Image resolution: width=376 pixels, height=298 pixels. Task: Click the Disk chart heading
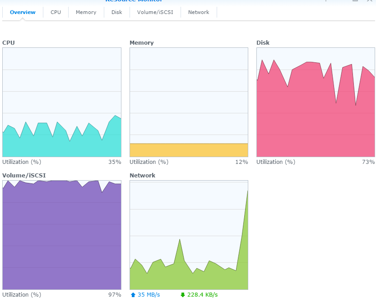tap(263, 43)
